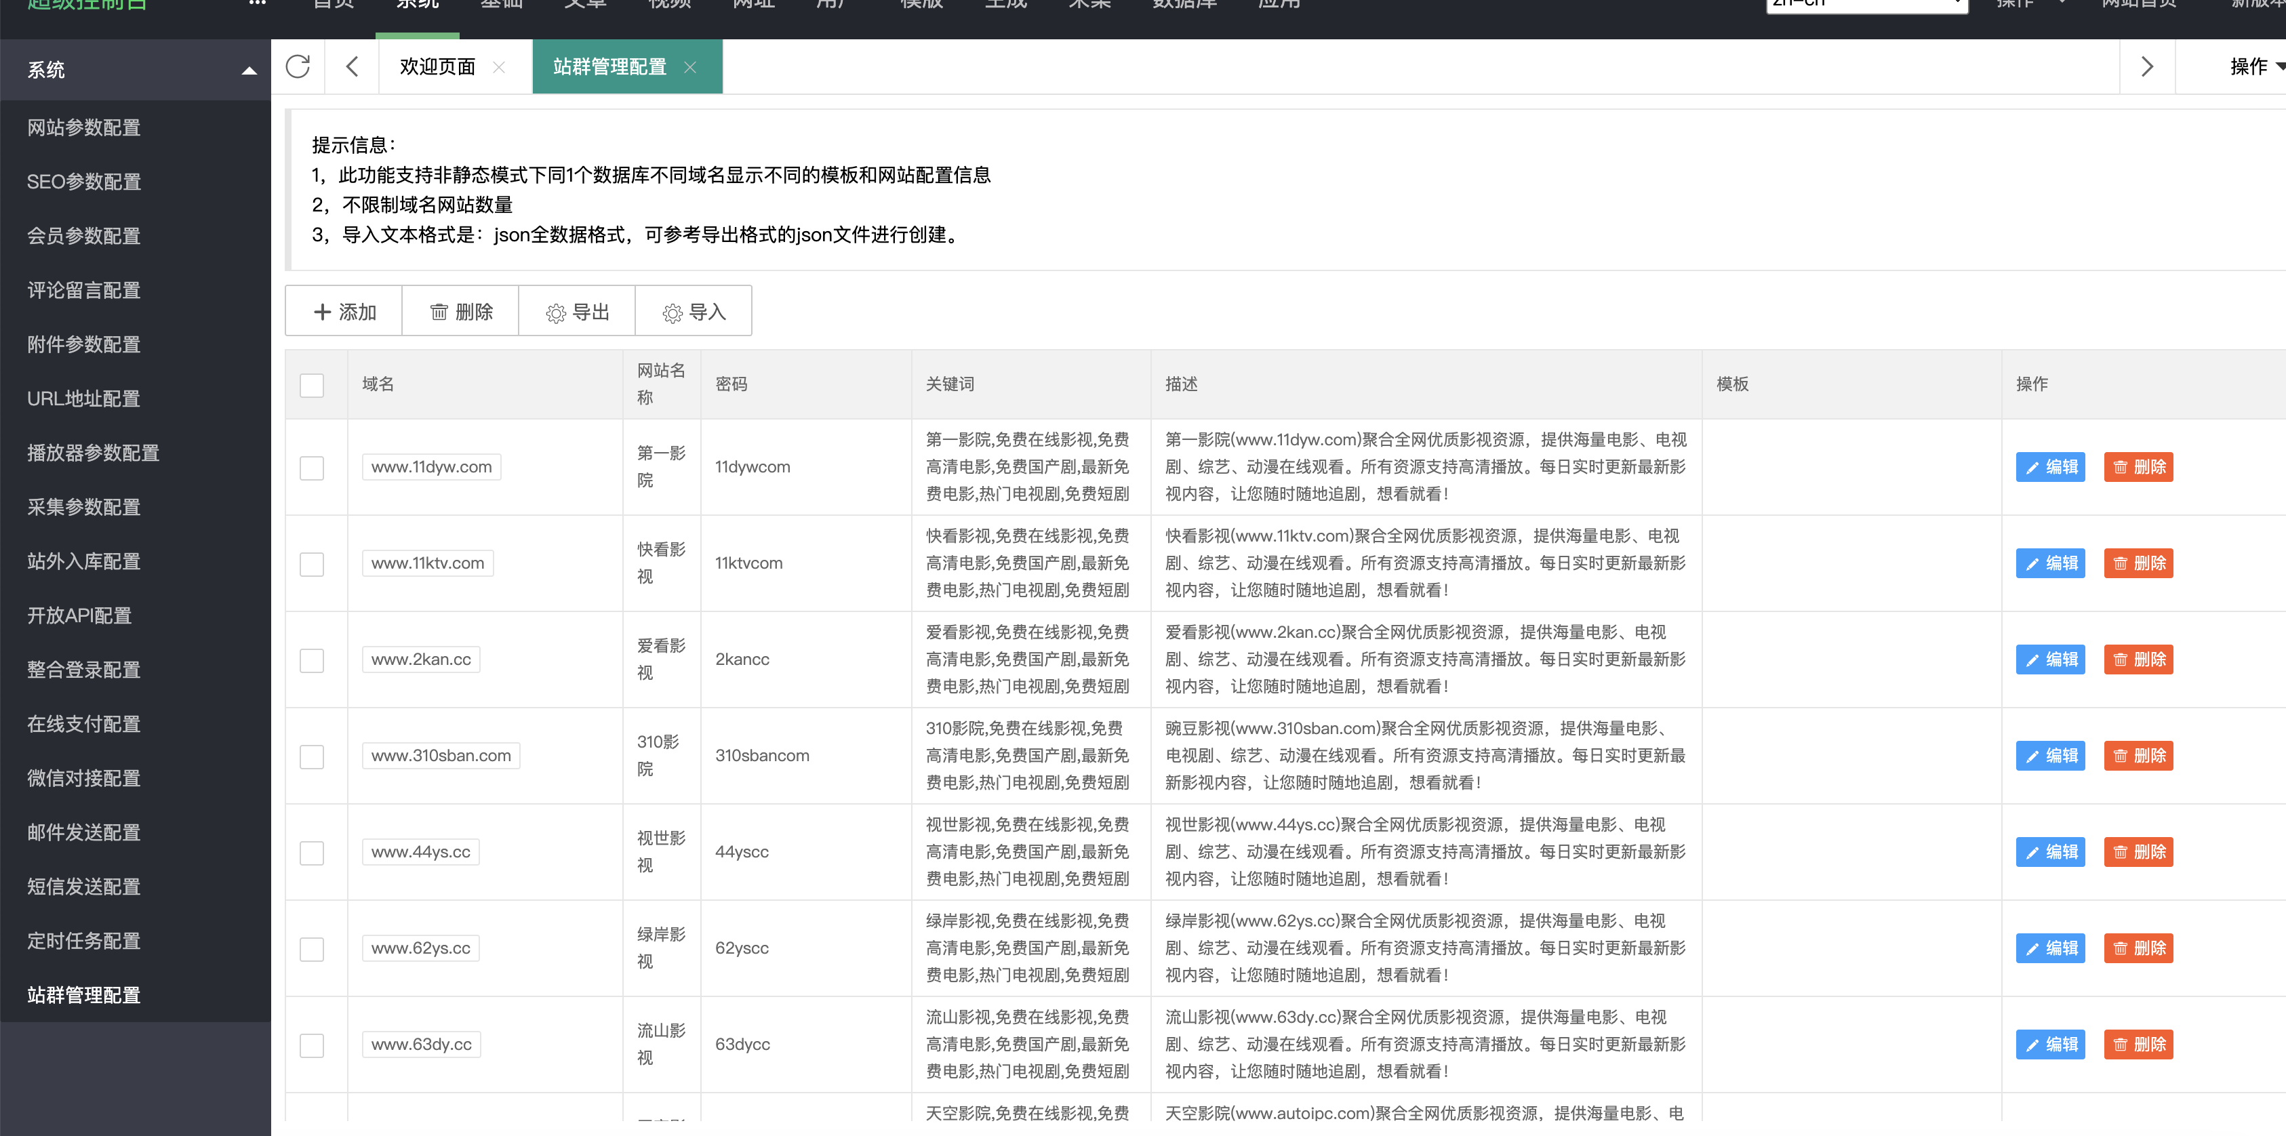Check the www.11dyw.com row checkbox
Image resolution: width=2286 pixels, height=1136 pixels.
pos(311,468)
